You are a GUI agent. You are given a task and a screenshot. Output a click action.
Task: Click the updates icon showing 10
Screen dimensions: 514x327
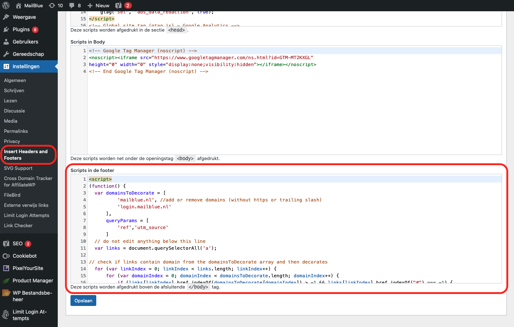[52, 5]
